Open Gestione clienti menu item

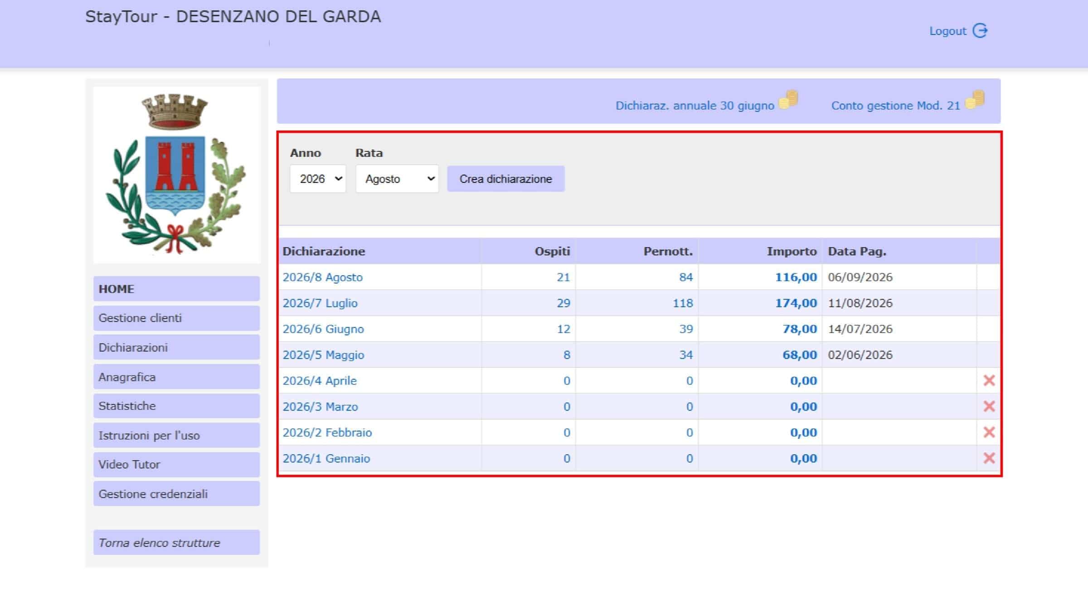(x=176, y=318)
